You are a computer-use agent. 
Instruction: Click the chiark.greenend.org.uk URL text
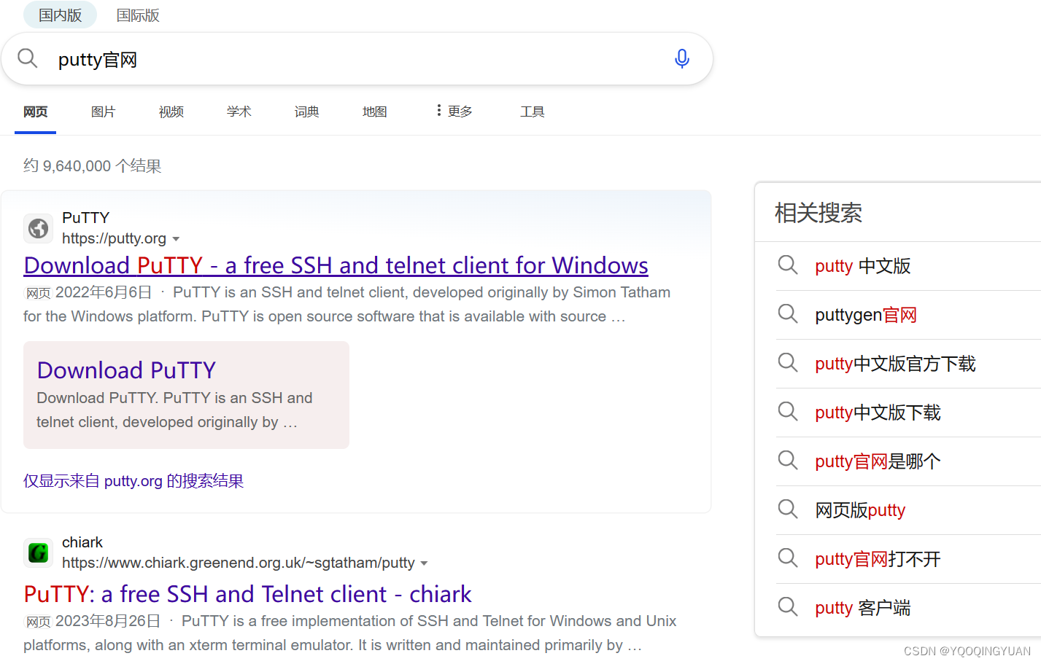tap(238, 563)
